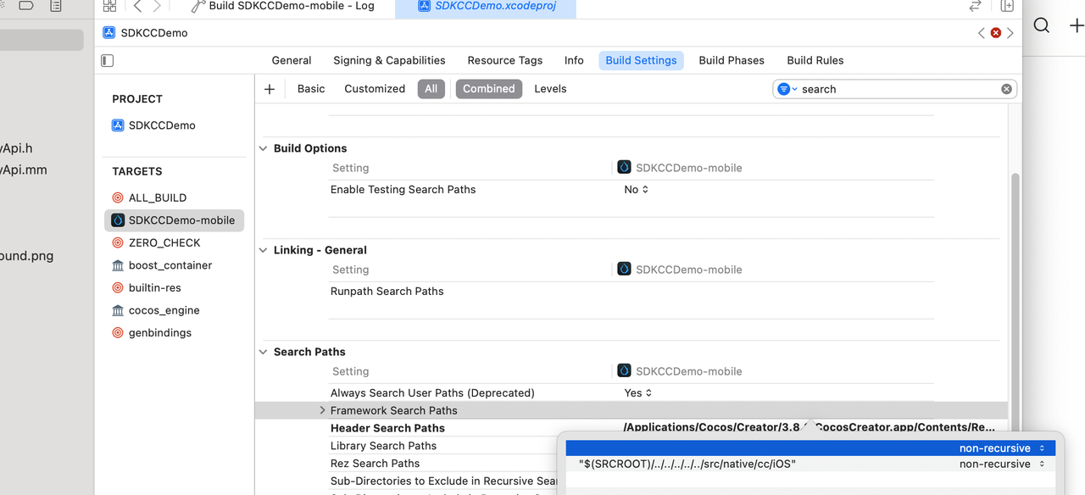This screenshot has height=495, width=1085.
Task: Open the Build Rules tab
Action: 815,60
